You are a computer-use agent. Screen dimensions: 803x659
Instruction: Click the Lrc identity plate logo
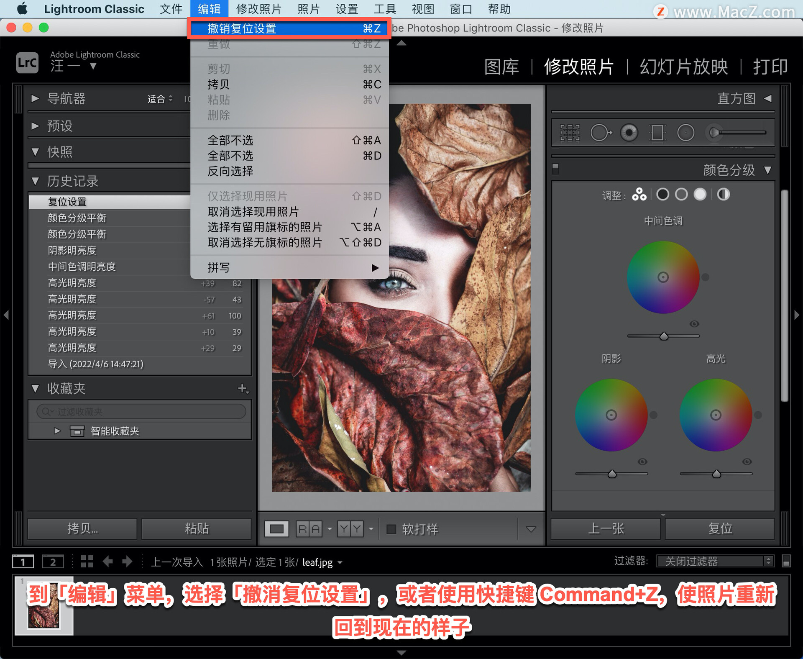pos(27,63)
